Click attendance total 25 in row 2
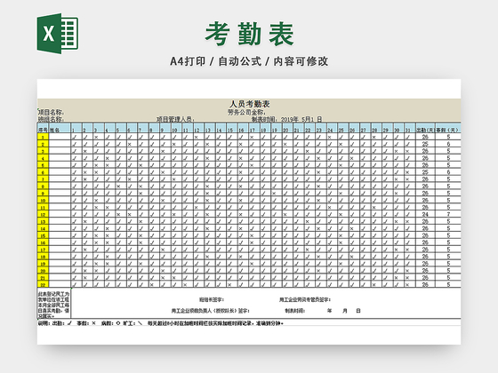Image resolution: width=498 pixels, height=373 pixels. 425,144
